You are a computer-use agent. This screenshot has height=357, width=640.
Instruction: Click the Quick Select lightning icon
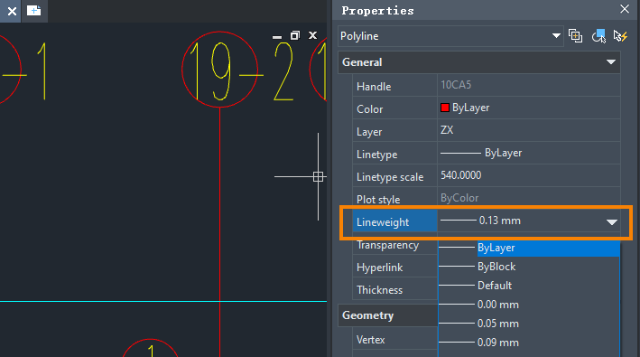pos(620,36)
